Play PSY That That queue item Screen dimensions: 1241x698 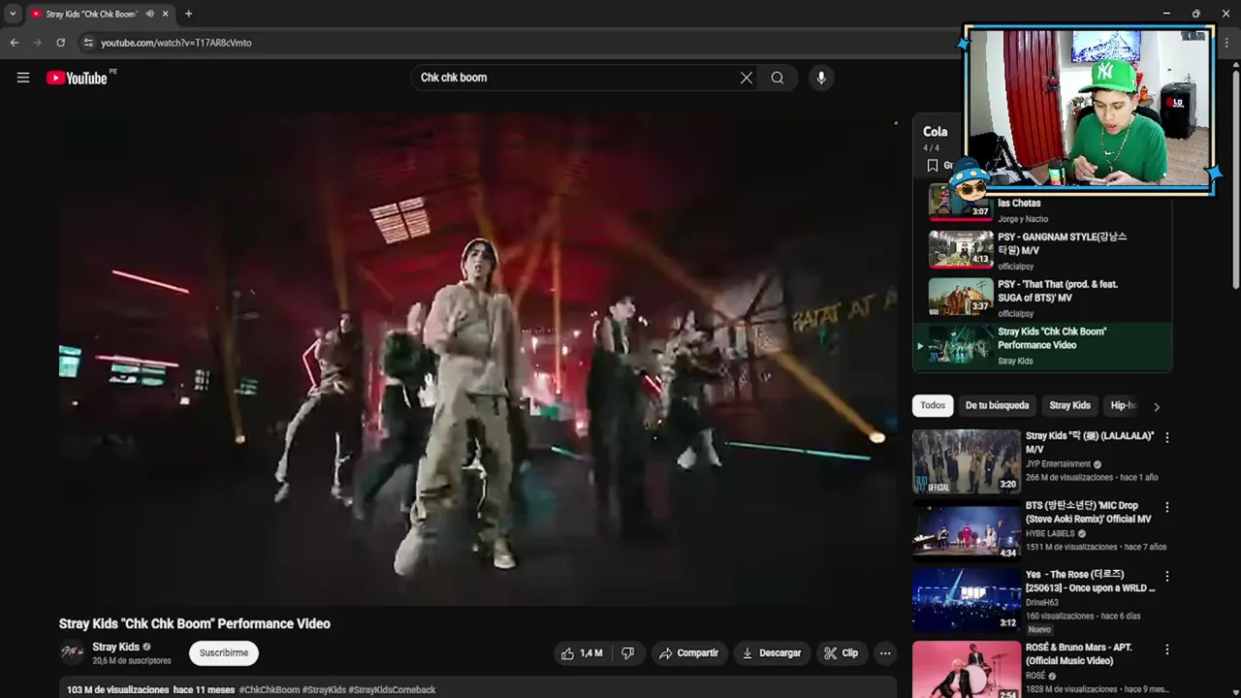[x=1042, y=298]
